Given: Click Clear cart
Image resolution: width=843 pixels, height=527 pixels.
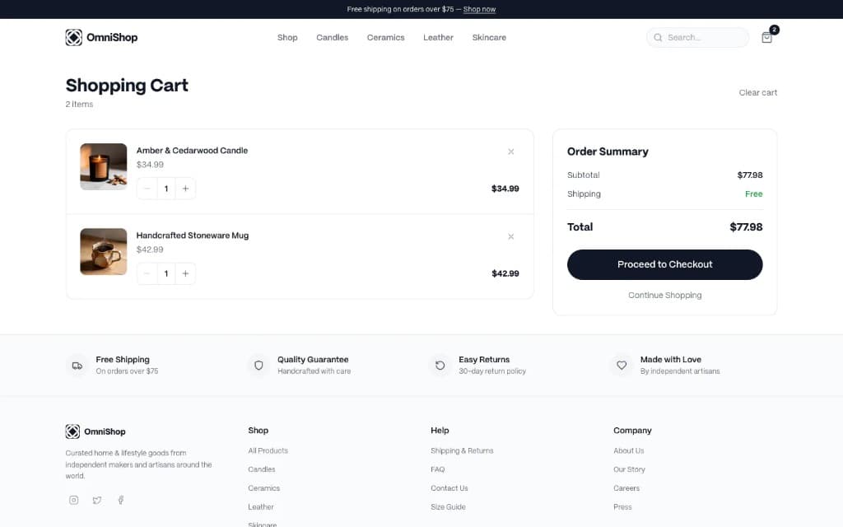Looking at the screenshot, I should click(x=758, y=92).
